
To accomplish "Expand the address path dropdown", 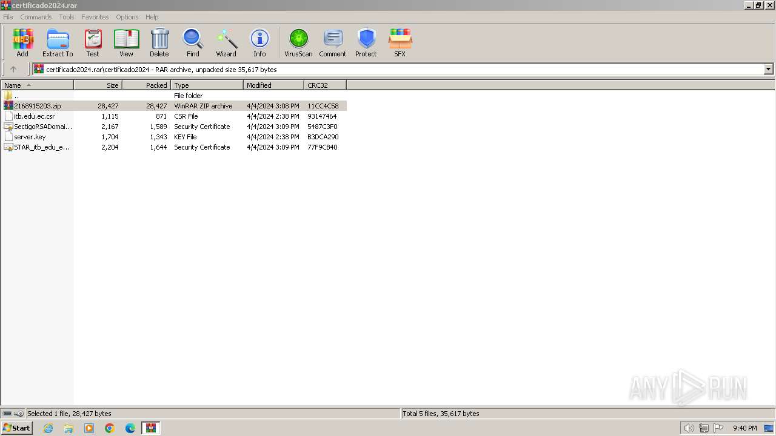I will click(x=769, y=69).
